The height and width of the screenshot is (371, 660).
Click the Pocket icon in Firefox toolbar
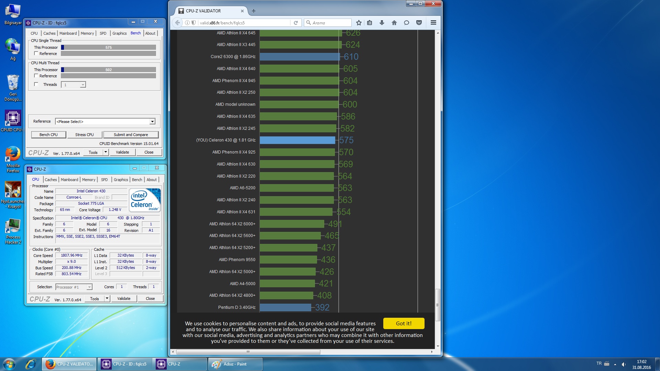tap(419, 23)
